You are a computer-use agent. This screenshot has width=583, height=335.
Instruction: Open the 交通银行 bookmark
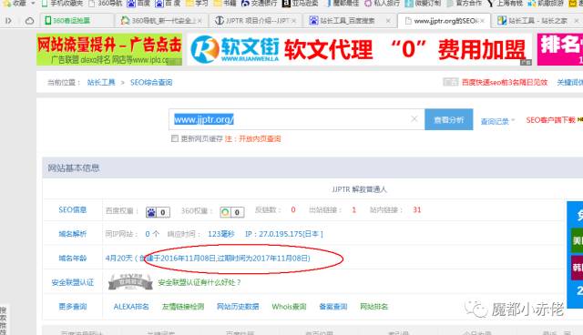click(x=259, y=3)
